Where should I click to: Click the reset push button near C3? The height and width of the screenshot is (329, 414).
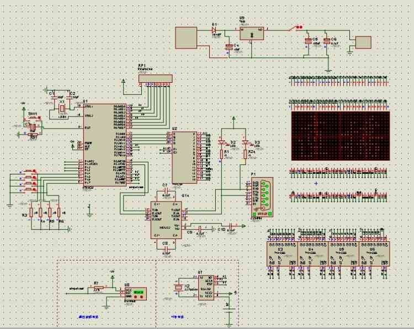point(33,118)
